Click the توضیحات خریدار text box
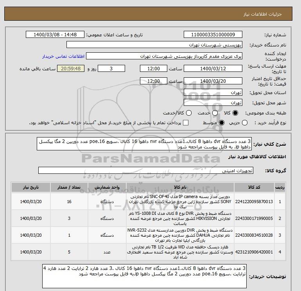Image resolution: width=301 pixels, height=291 pixels. point(144,276)
